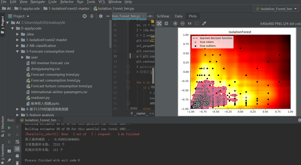Open the hidden editor tabs list dropdown
301x165 pixels.
click(x=150, y=16)
